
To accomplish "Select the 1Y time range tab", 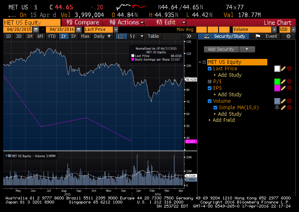I will tap(63, 36).
